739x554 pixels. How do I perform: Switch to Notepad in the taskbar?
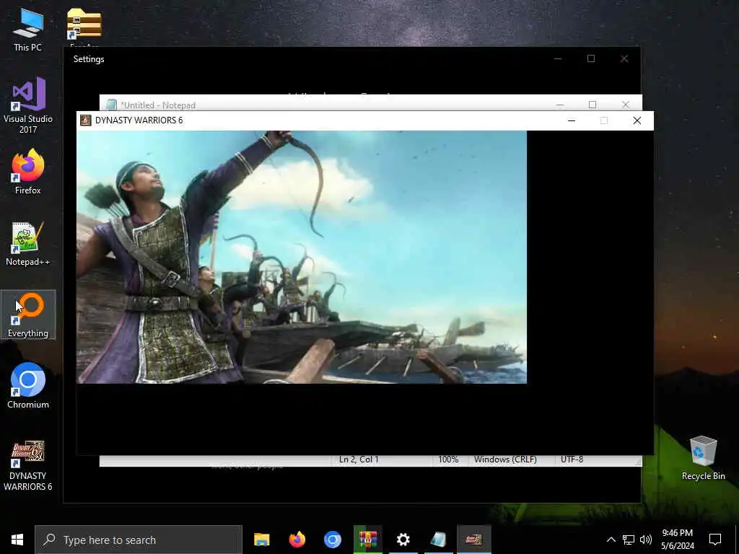click(x=438, y=540)
